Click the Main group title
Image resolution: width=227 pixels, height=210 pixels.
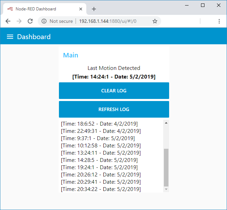71,55
